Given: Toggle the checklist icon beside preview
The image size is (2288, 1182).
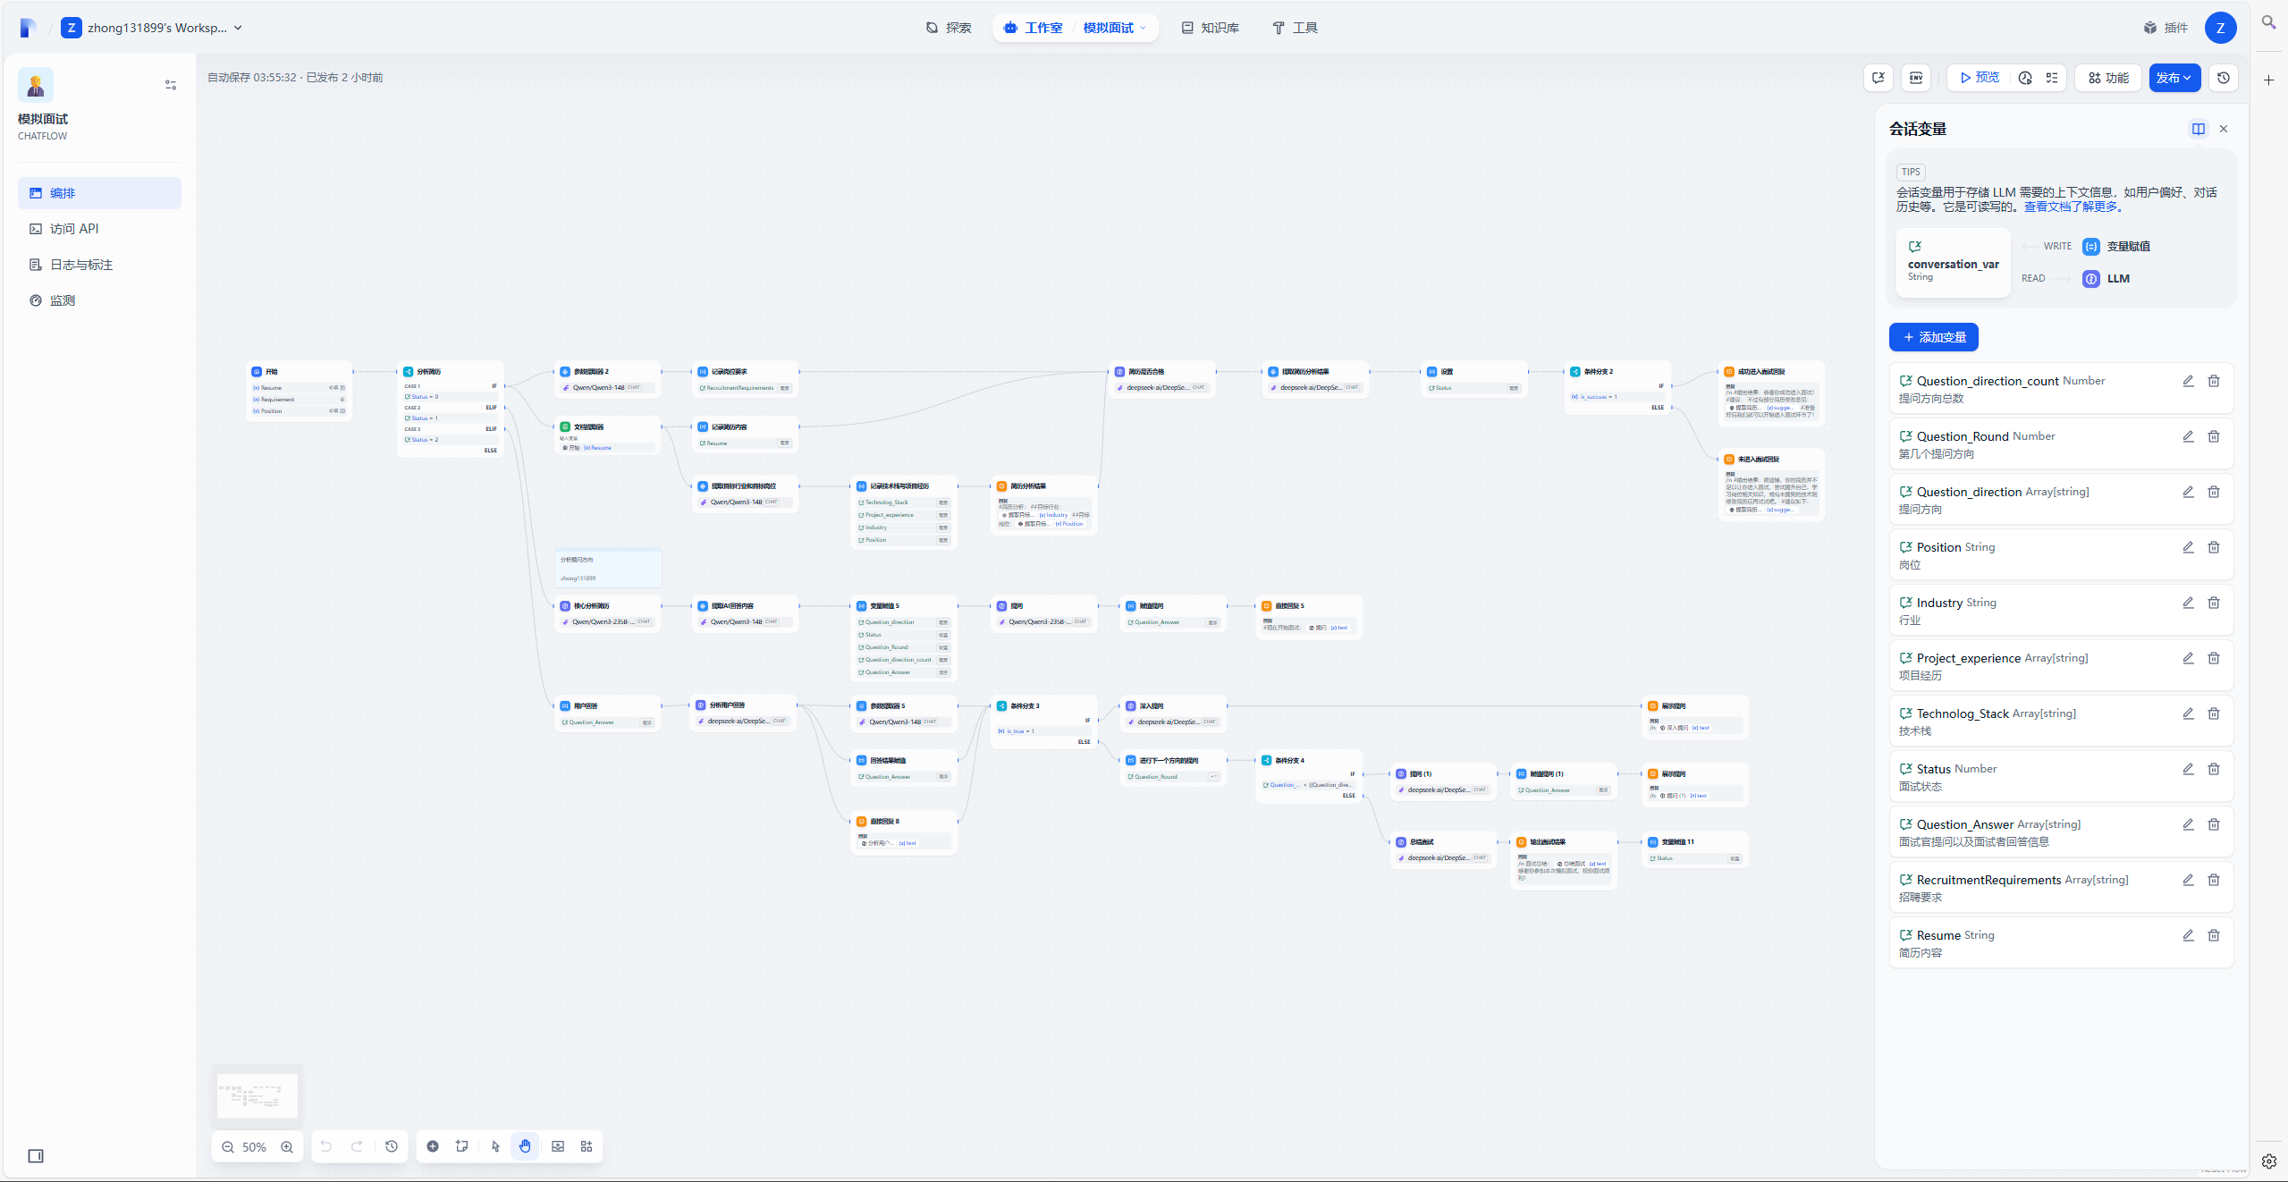Looking at the screenshot, I should (x=2052, y=78).
